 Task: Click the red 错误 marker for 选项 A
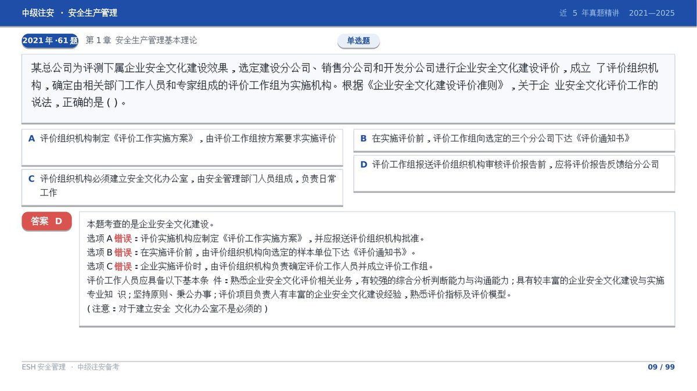click(x=123, y=238)
